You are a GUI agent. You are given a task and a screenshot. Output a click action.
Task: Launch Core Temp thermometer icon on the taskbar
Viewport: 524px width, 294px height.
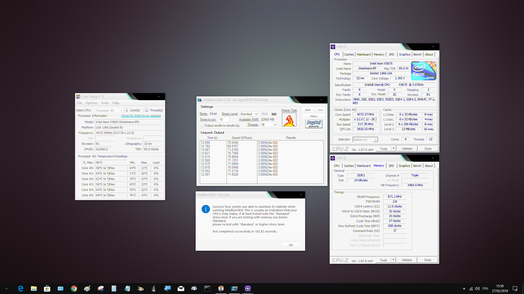(x=221, y=288)
